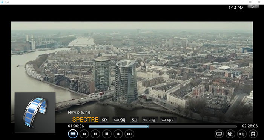Click the film strip thumbnail
The width and height of the screenshot is (264, 140).
click(x=35, y=112)
